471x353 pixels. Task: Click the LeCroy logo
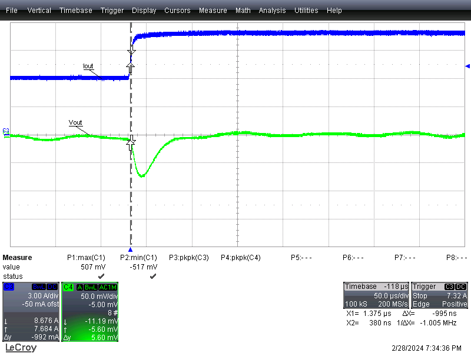click(x=21, y=348)
